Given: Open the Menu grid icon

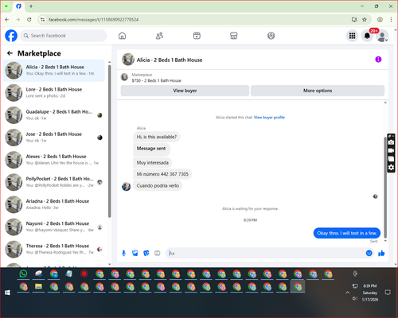Looking at the screenshot, I should [352, 36].
